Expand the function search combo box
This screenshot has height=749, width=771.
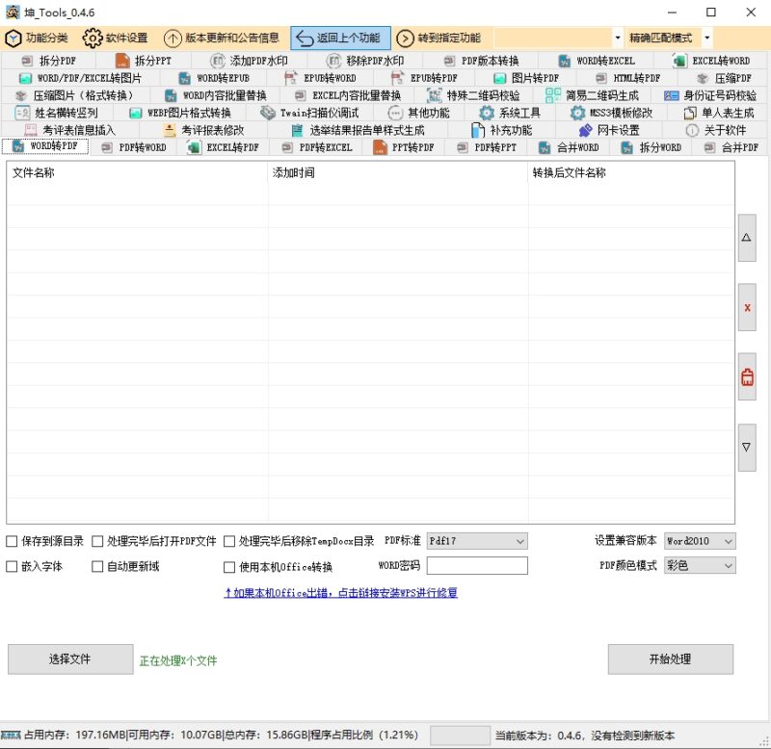tap(618, 38)
